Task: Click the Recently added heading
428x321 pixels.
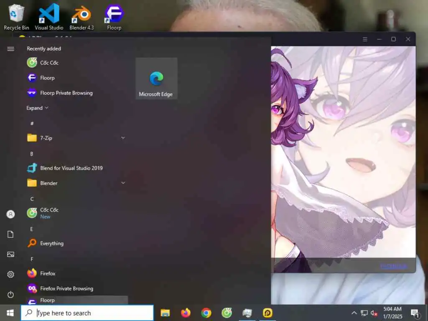Action: (x=44, y=49)
